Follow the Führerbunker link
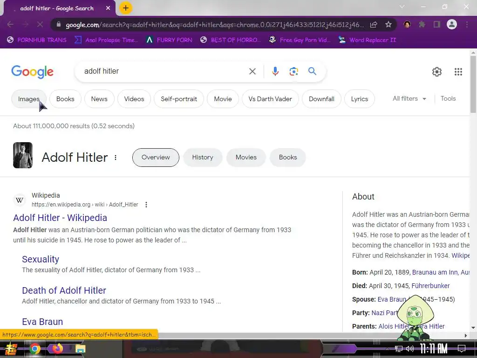The image size is (477, 358). (430, 286)
